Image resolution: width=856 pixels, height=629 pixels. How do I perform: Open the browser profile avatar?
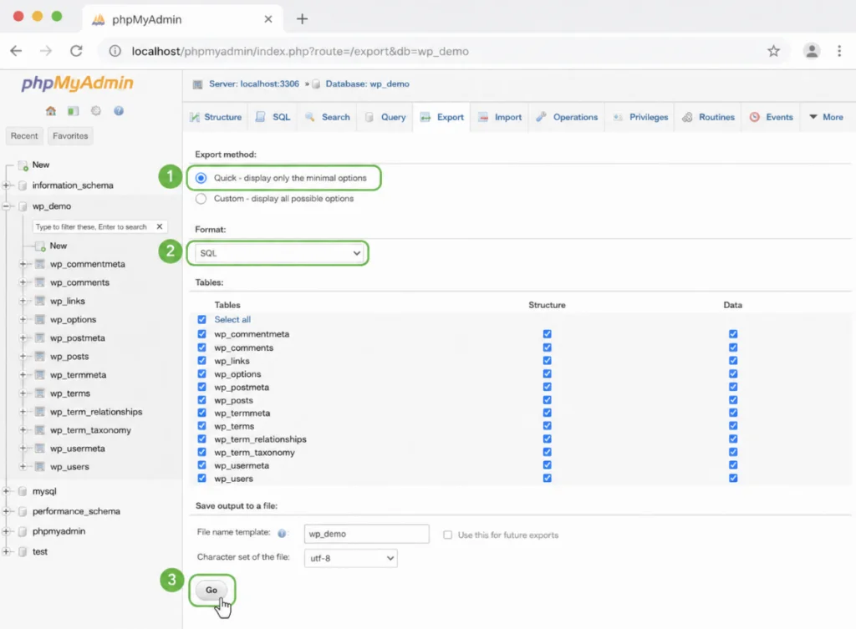812,51
